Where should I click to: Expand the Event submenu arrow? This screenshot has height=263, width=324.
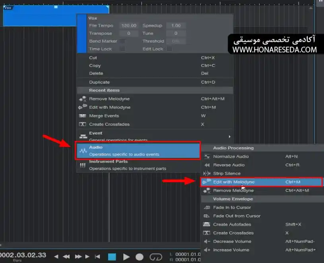pyautogui.click(x=229, y=136)
